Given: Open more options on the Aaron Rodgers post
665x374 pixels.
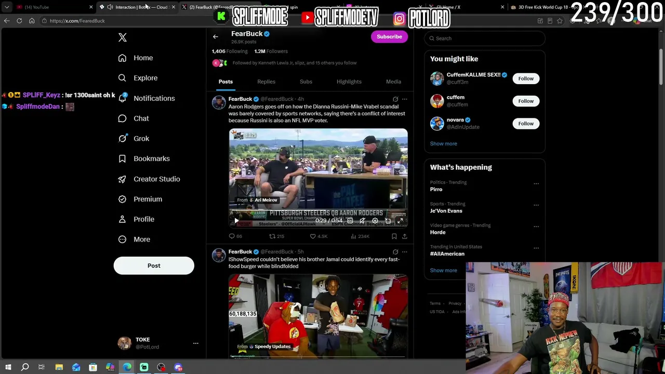Looking at the screenshot, I should tap(405, 99).
